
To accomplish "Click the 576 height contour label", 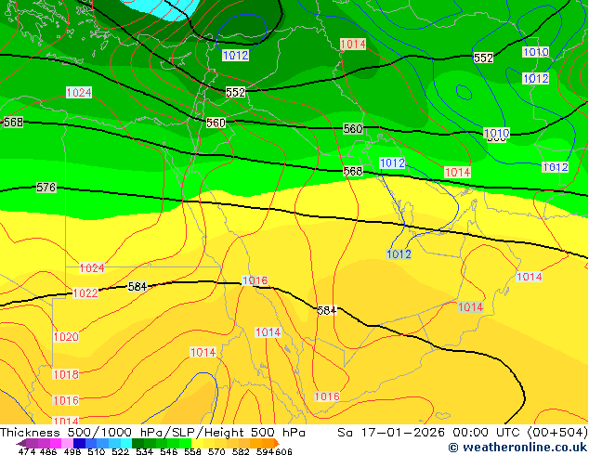I will point(46,187).
